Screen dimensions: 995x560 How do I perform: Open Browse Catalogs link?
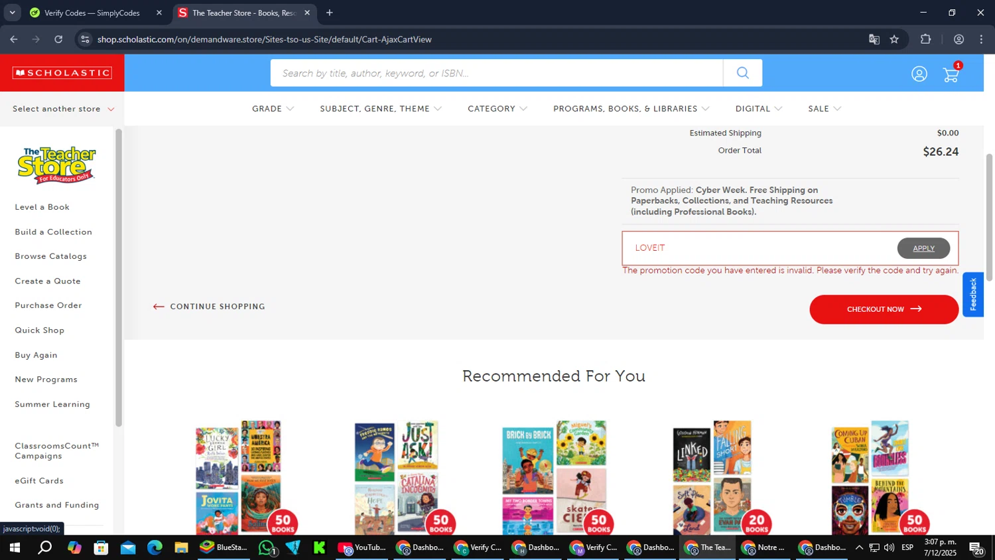[x=51, y=256]
